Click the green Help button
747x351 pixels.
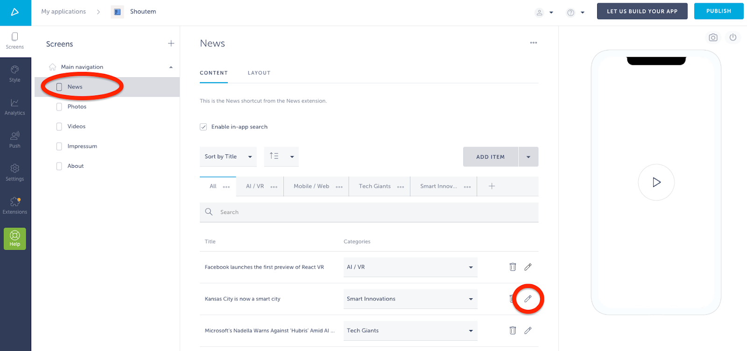pyautogui.click(x=15, y=239)
